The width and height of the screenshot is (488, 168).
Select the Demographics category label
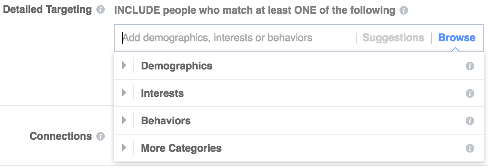177,66
